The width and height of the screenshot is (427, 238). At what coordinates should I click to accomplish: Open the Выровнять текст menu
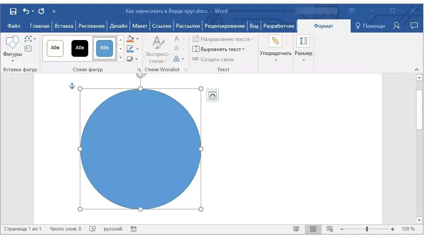(x=218, y=49)
